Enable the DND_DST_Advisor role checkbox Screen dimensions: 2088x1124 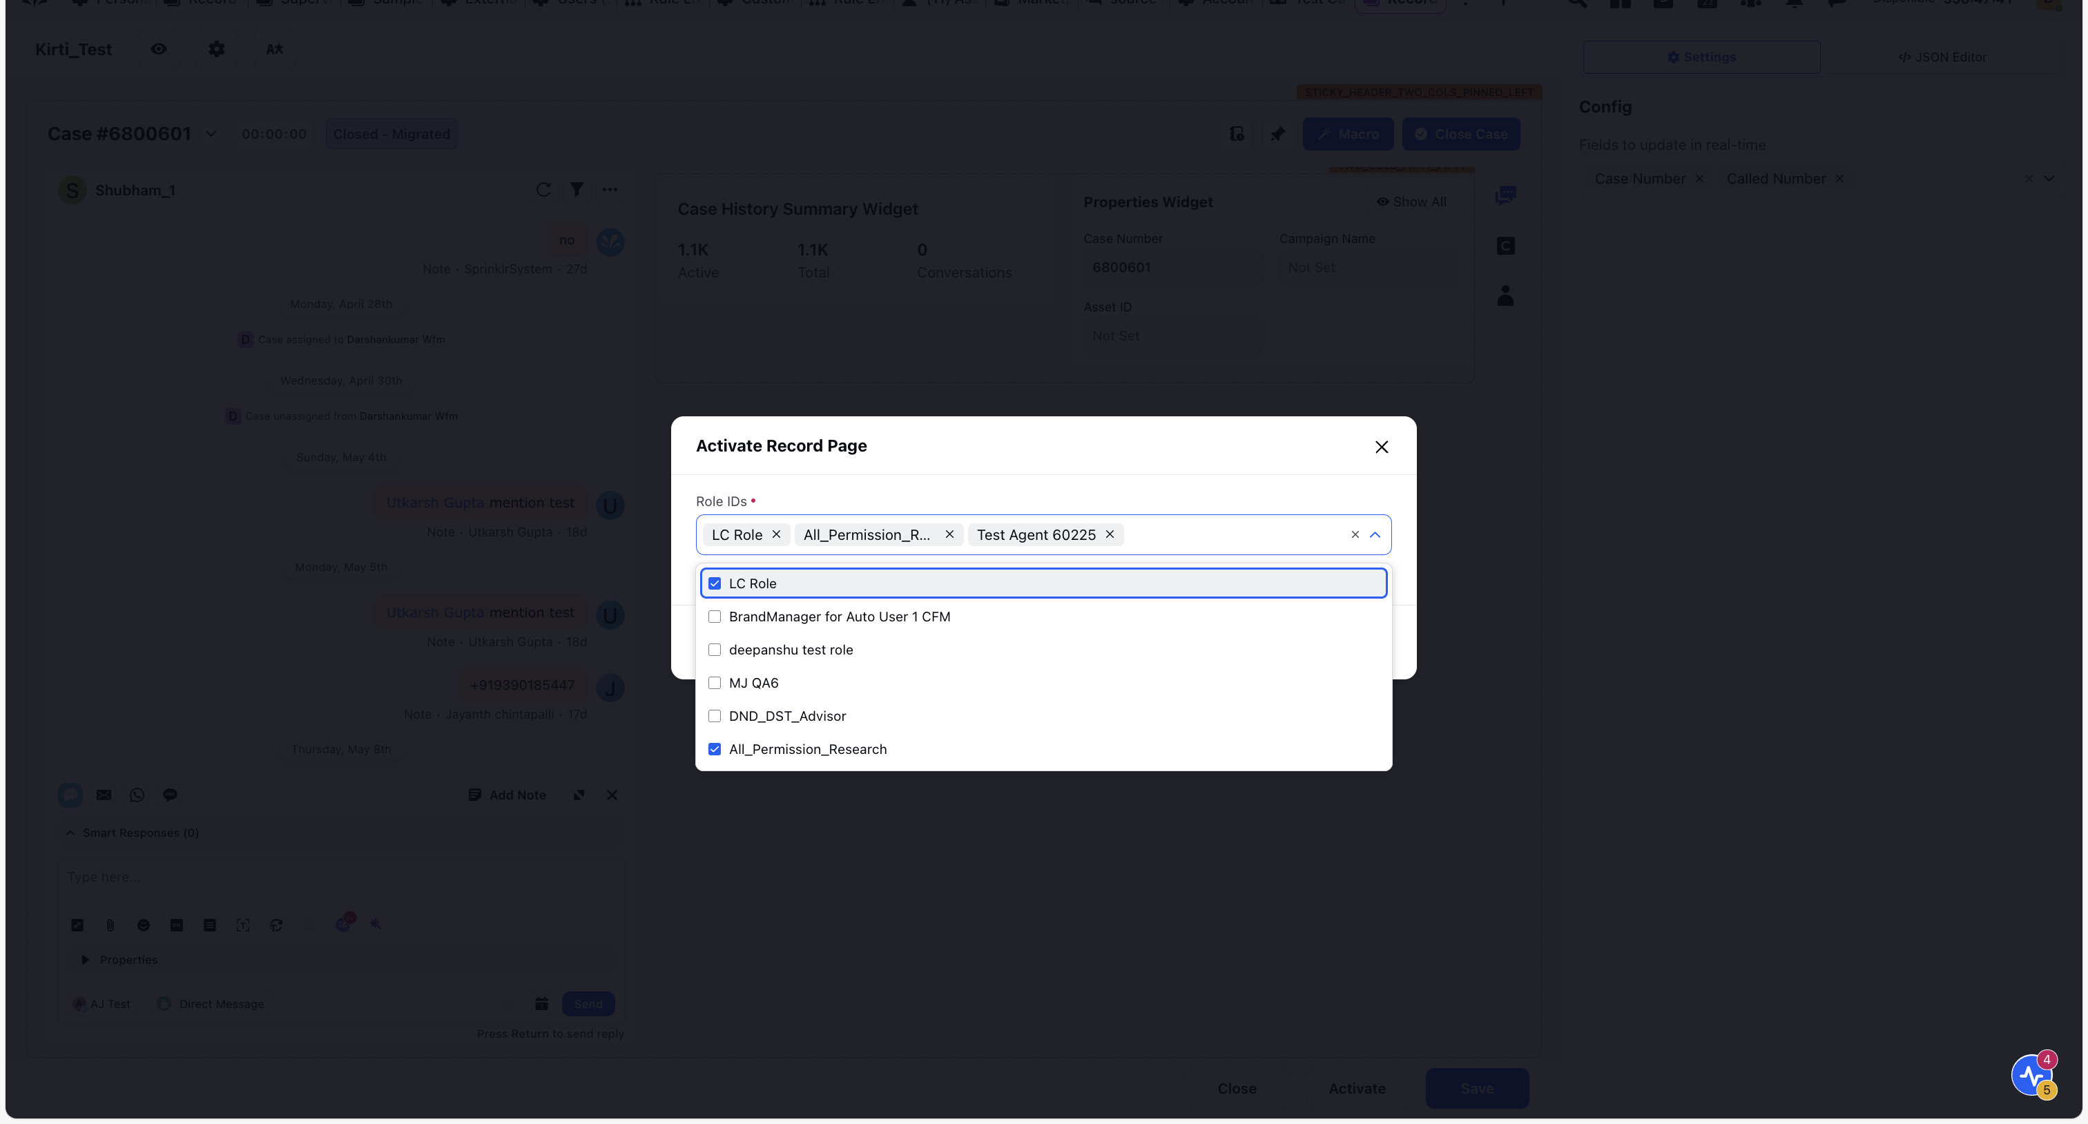tap(714, 717)
